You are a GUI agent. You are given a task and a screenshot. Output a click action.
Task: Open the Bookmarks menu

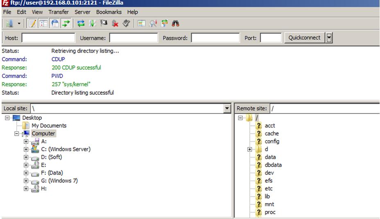[109, 12]
